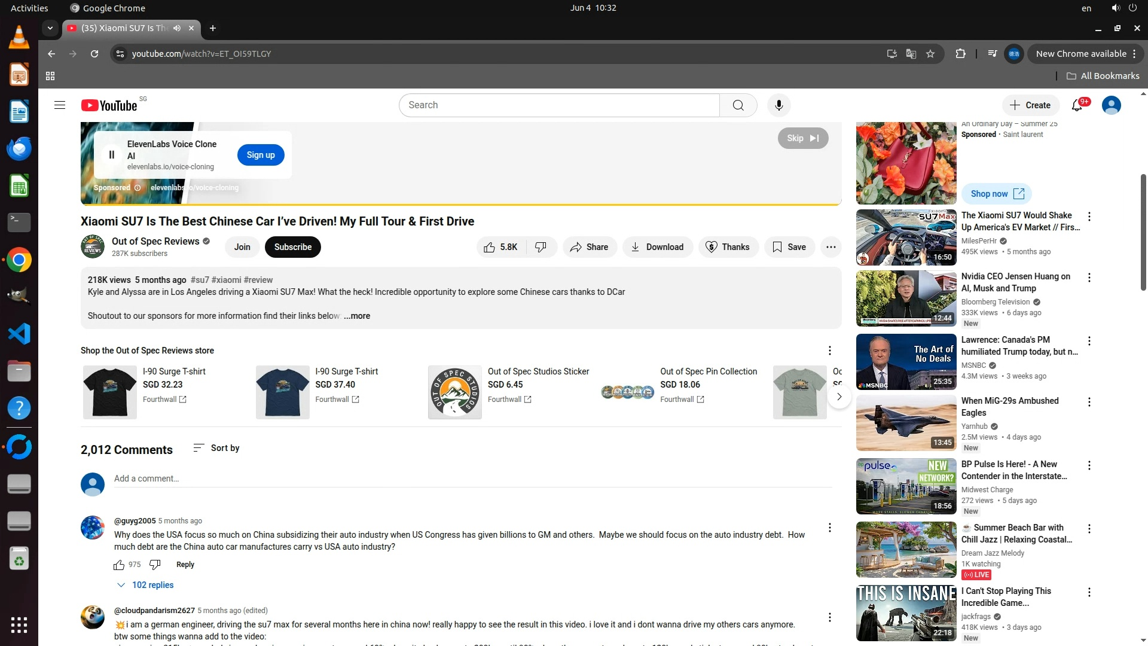The height and width of the screenshot is (646, 1148).
Task: Click the Subscribe button
Action: [x=292, y=247]
